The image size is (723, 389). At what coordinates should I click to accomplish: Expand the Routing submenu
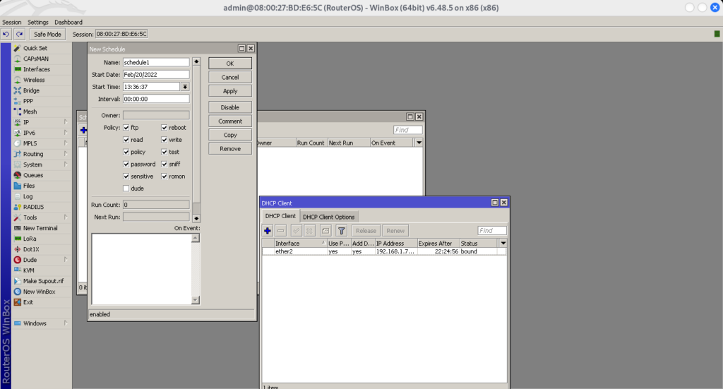[66, 154]
